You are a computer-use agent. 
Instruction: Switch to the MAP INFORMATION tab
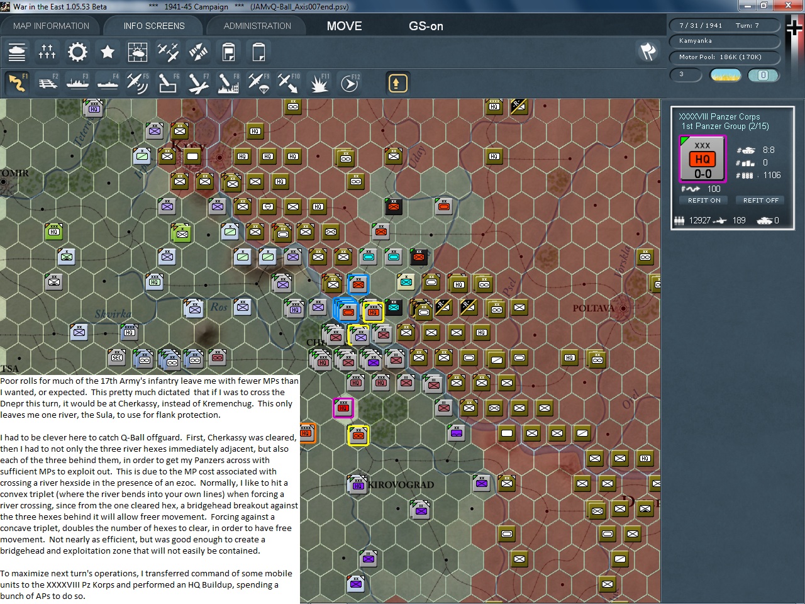coord(51,26)
